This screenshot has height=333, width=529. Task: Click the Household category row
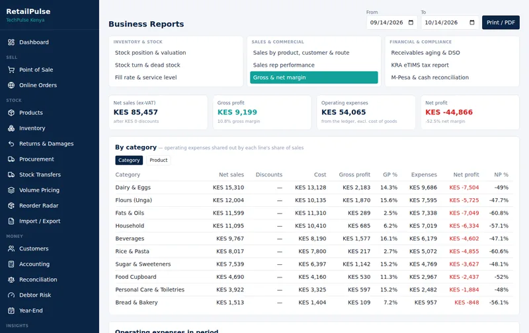coord(313,226)
